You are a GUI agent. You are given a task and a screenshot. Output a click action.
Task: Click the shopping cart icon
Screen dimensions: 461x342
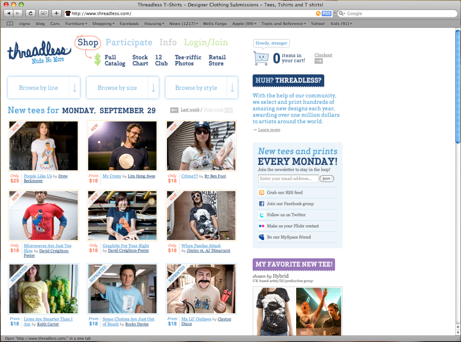pos(261,58)
